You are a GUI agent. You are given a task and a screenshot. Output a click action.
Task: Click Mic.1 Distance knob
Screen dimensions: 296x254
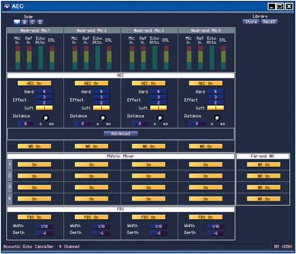click(46, 118)
